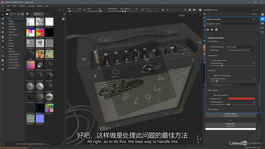Open the File menu

coord(3,6)
